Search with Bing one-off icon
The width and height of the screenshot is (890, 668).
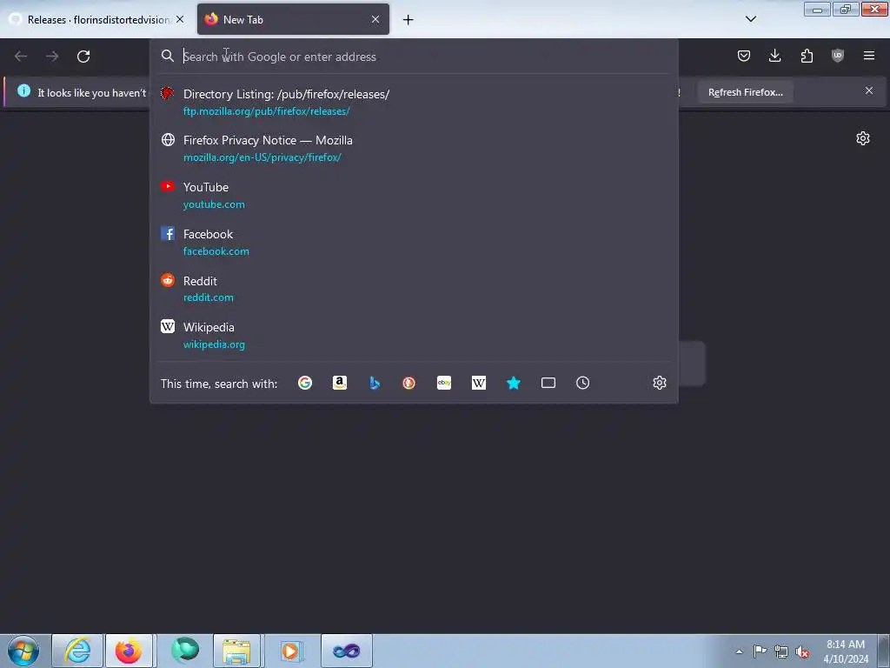click(x=375, y=383)
